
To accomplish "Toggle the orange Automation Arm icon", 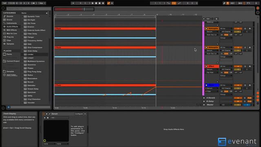I will (108, 3).
